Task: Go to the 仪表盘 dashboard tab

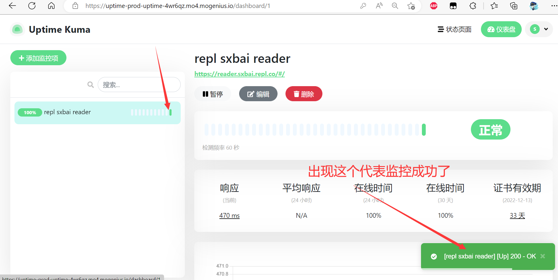Action: pyautogui.click(x=501, y=29)
